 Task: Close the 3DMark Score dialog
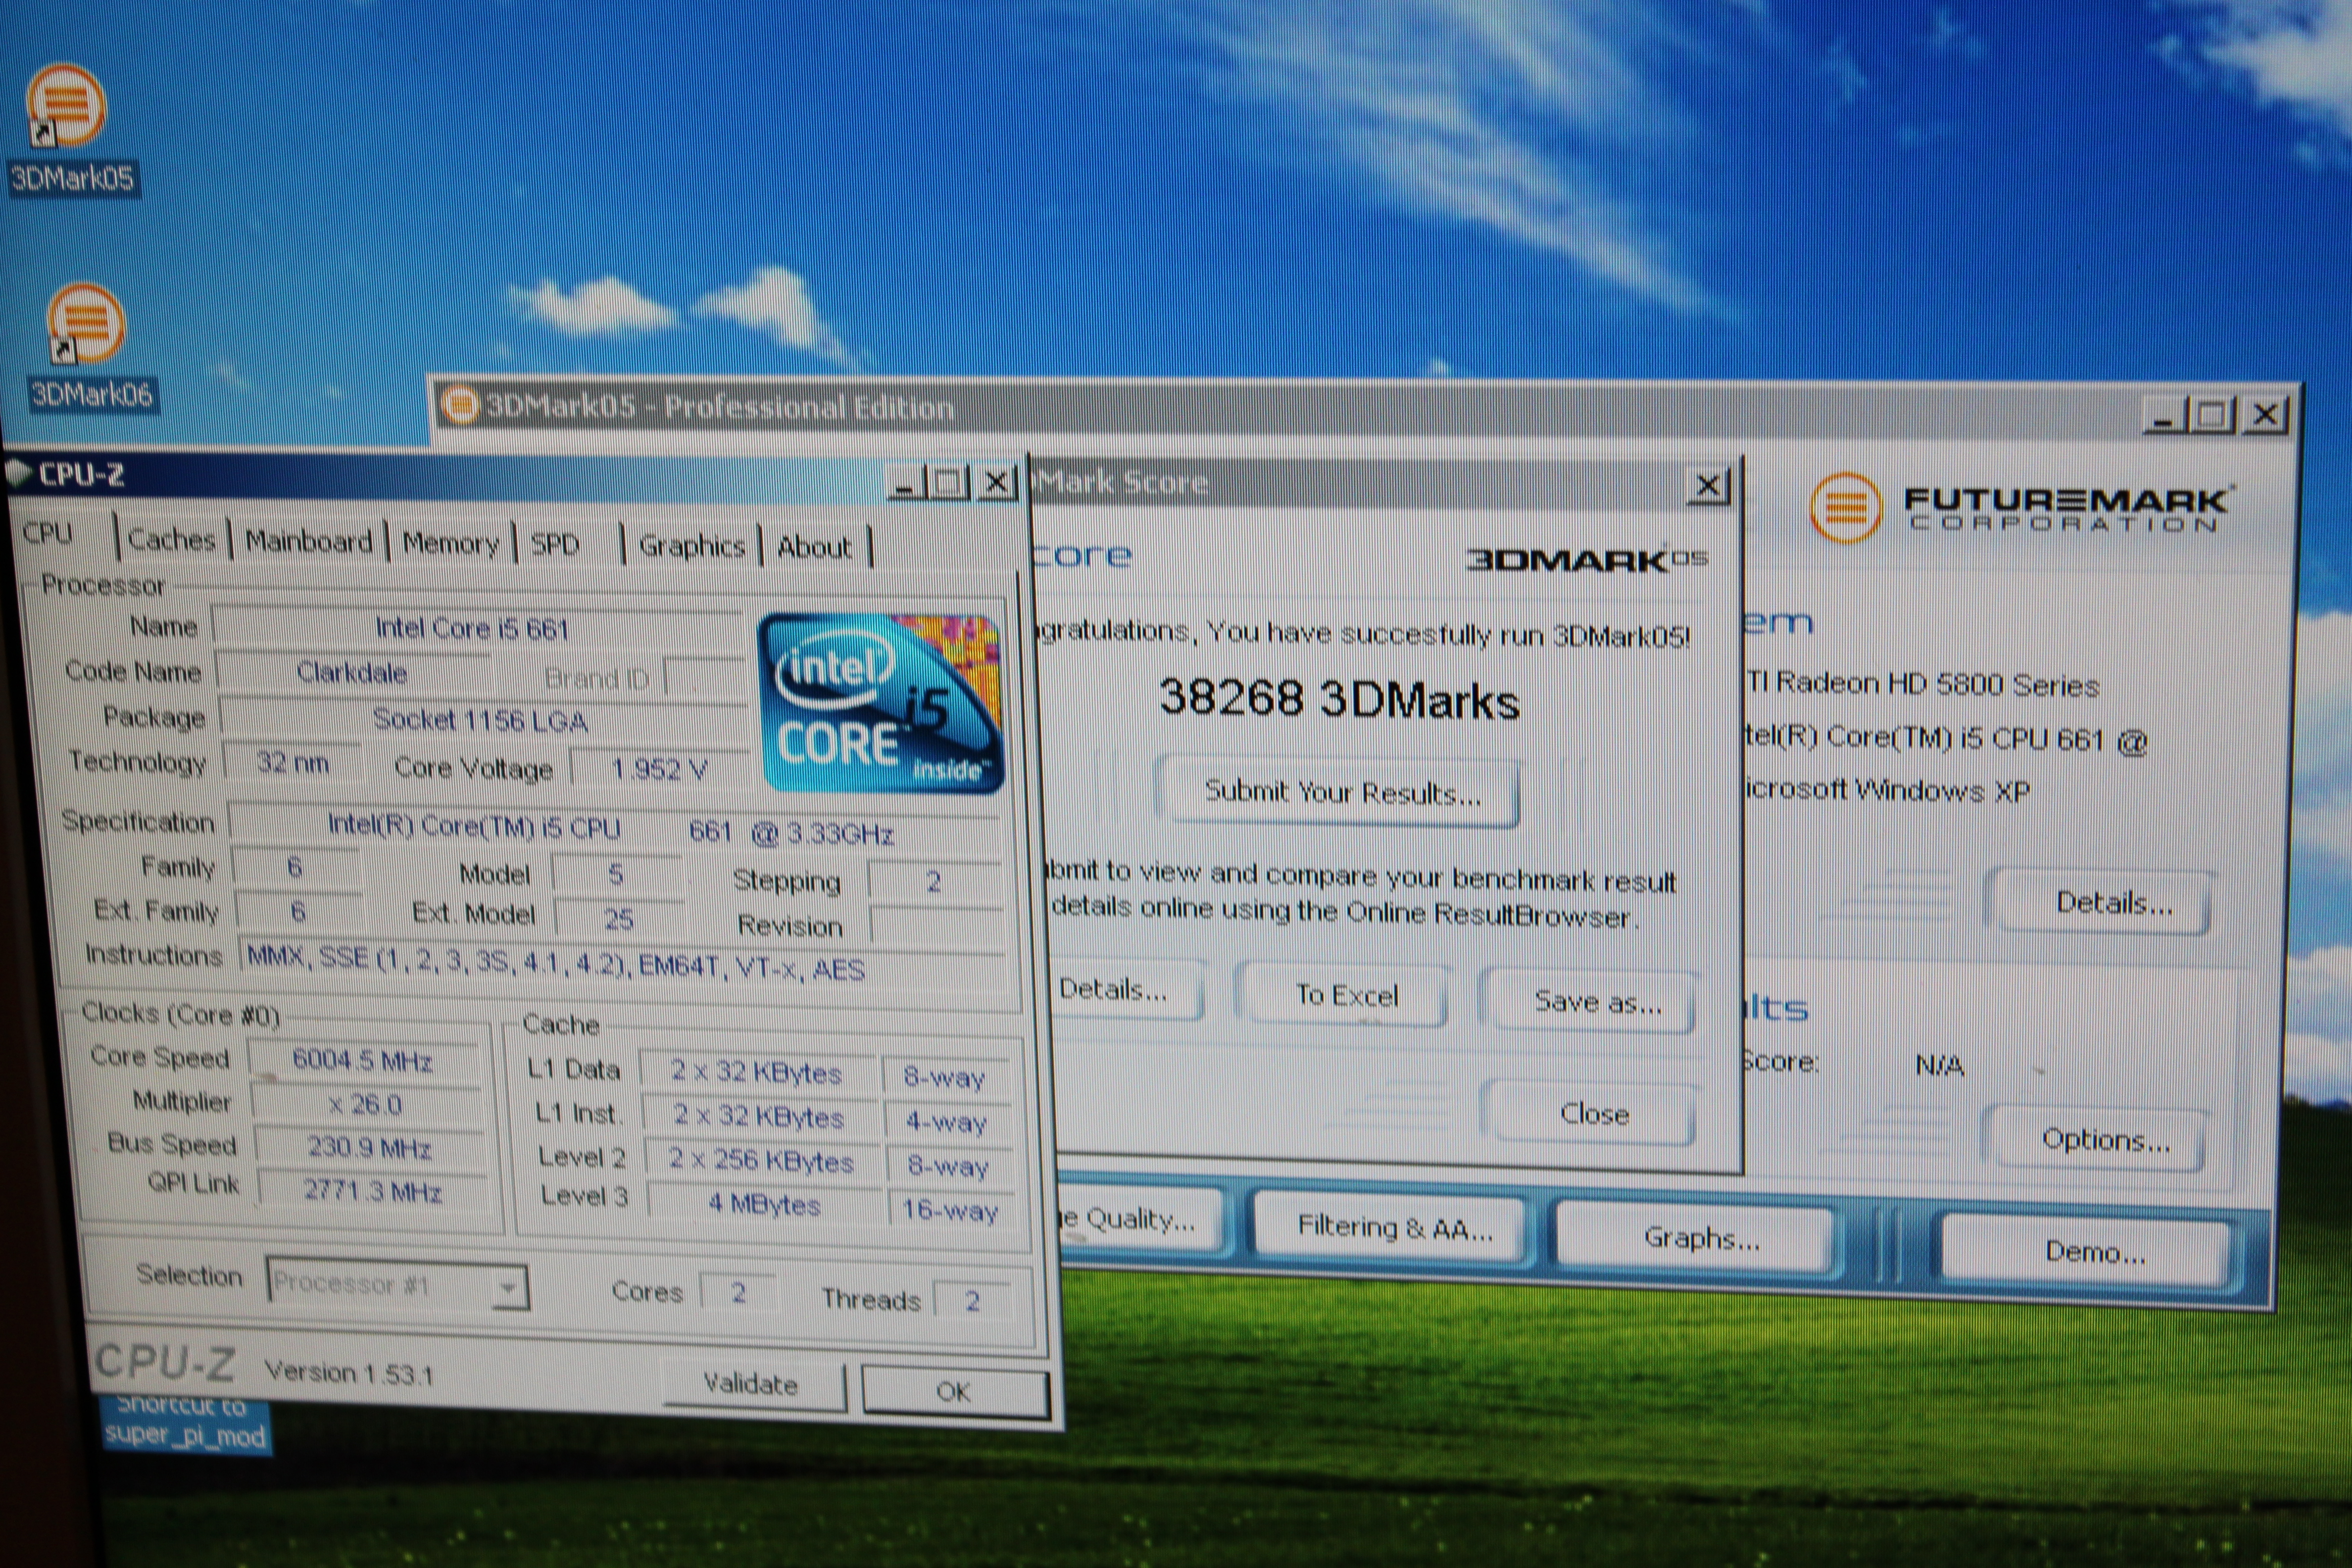tap(1708, 486)
